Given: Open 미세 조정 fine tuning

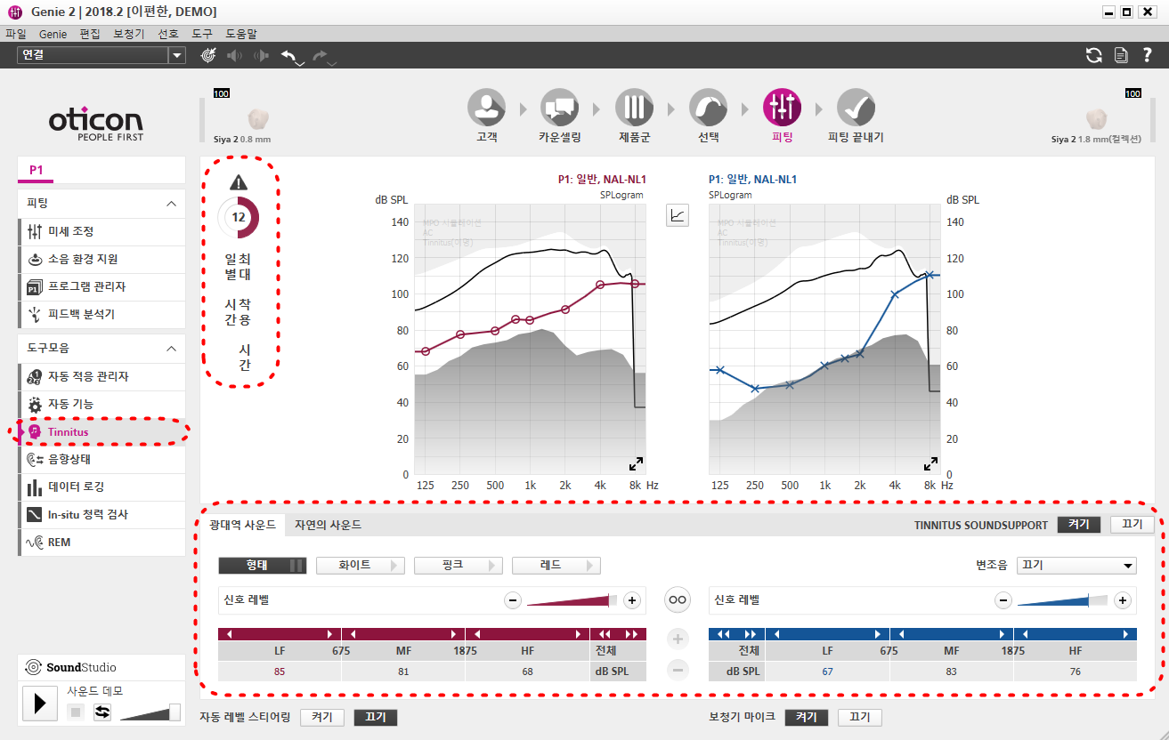Looking at the screenshot, I should click(101, 231).
